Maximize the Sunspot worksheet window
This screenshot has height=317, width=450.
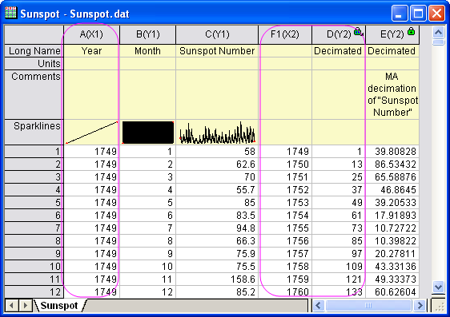[x=418, y=13]
